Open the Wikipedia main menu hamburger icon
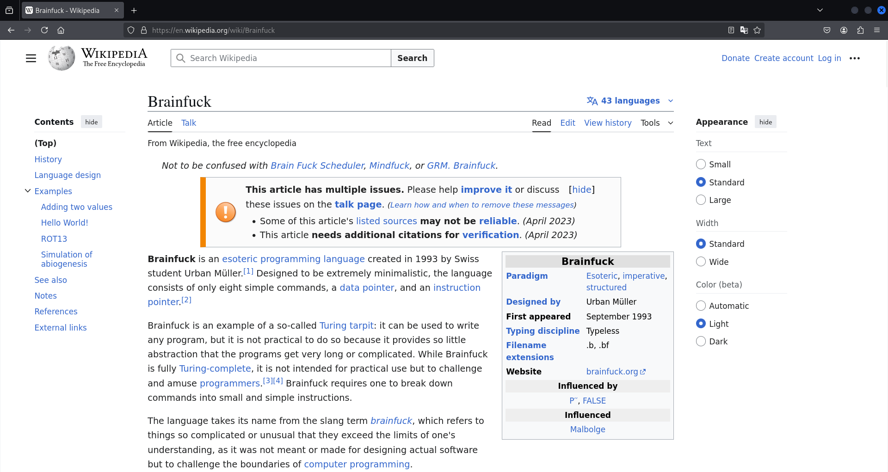 31,58
